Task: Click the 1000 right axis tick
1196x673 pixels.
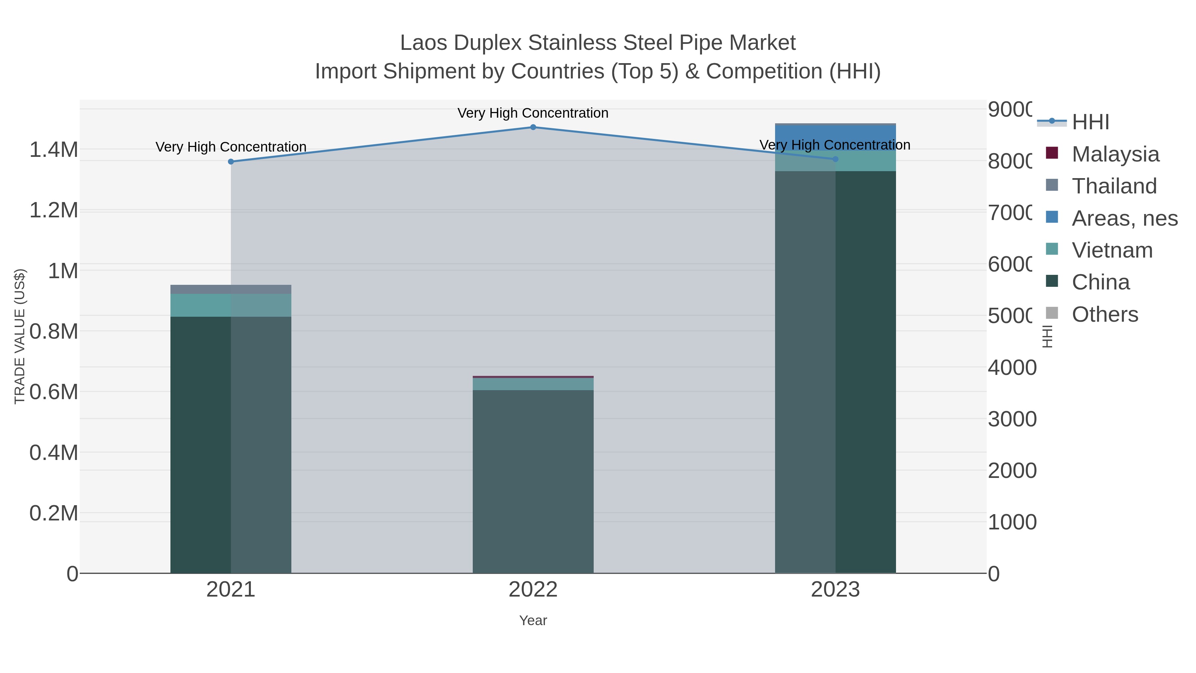Action: pos(1012,522)
